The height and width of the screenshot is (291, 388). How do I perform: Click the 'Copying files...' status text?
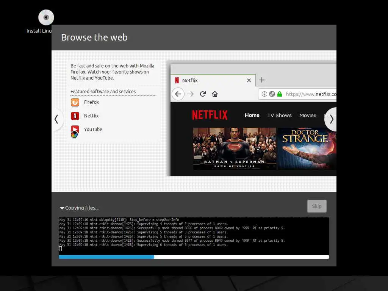click(x=82, y=208)
